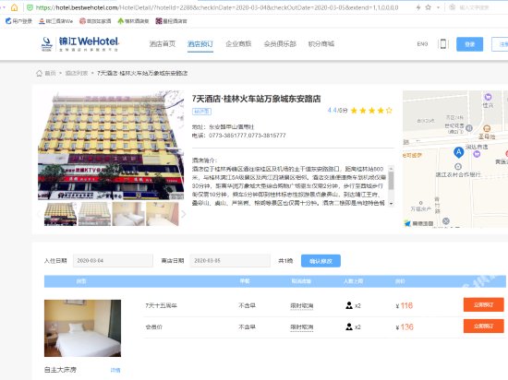Open the room details link 详情
The width and height of the screenshot is (508, 380).
tap(115, 370)
